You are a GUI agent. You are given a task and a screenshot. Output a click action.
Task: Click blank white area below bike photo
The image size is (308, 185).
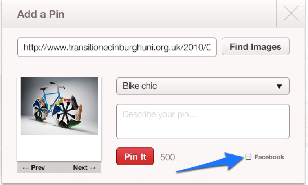(59, 148)
